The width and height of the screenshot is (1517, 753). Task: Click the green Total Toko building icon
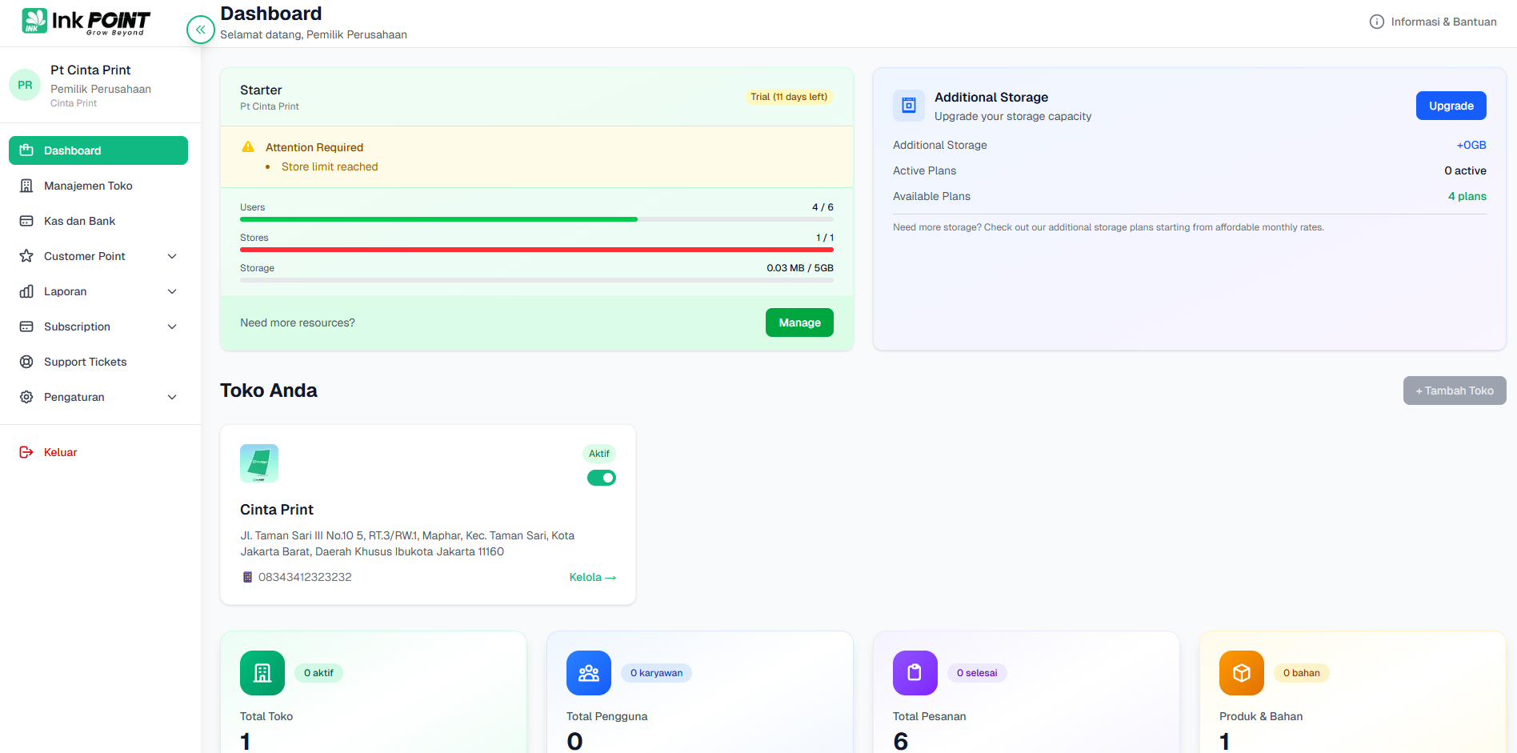[262, 673]
